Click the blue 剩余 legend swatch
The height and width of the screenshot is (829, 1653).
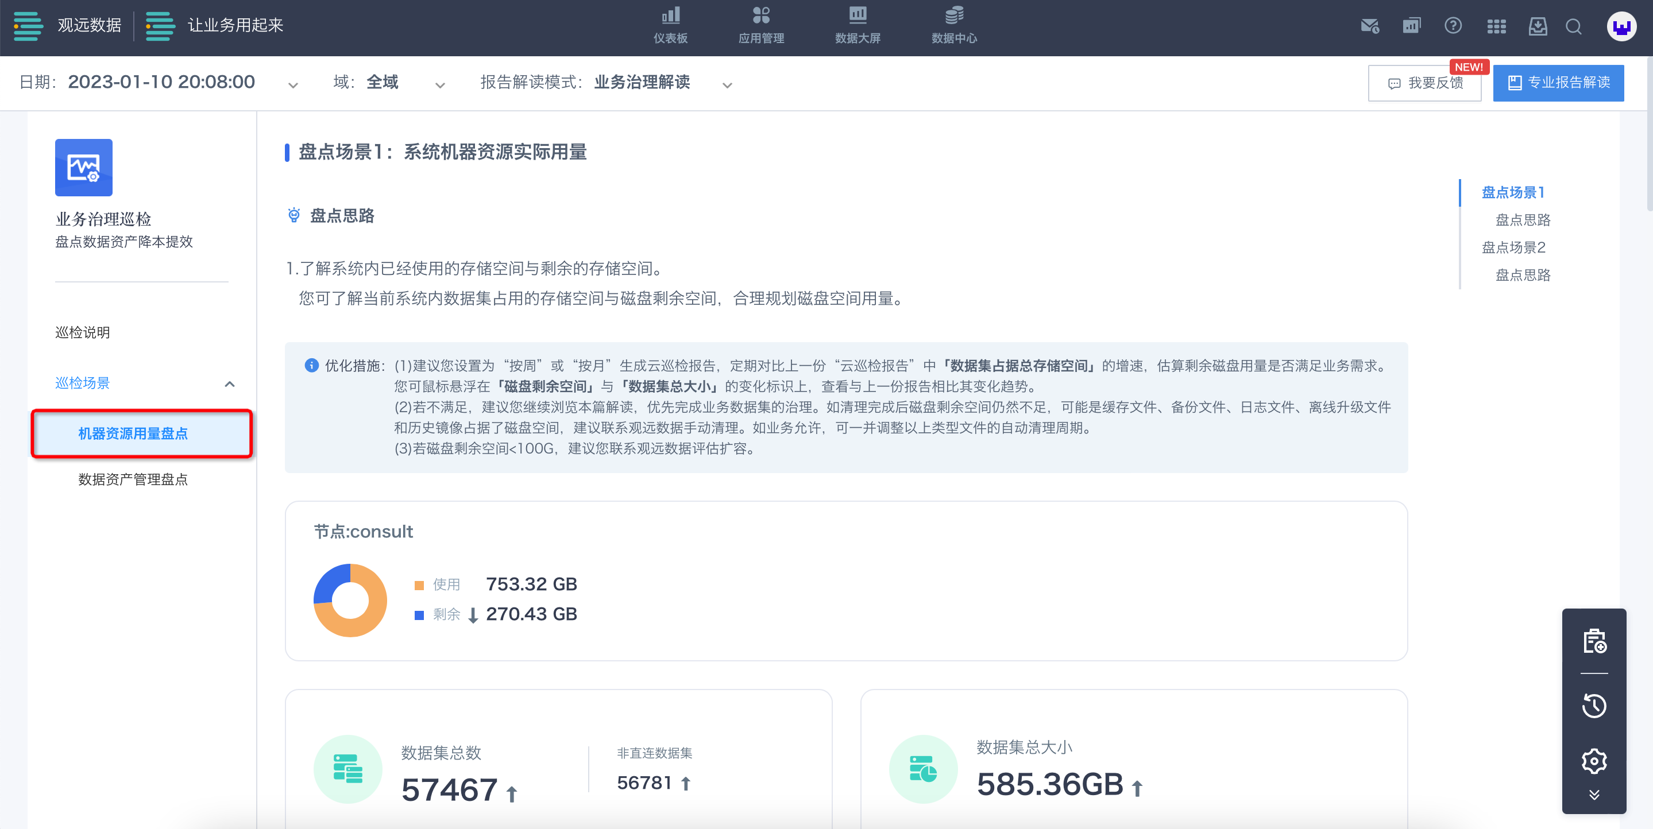(x=419, y=615)
